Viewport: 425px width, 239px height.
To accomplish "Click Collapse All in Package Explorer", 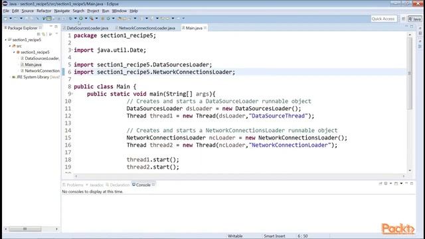I will click(x=39, y=34).
